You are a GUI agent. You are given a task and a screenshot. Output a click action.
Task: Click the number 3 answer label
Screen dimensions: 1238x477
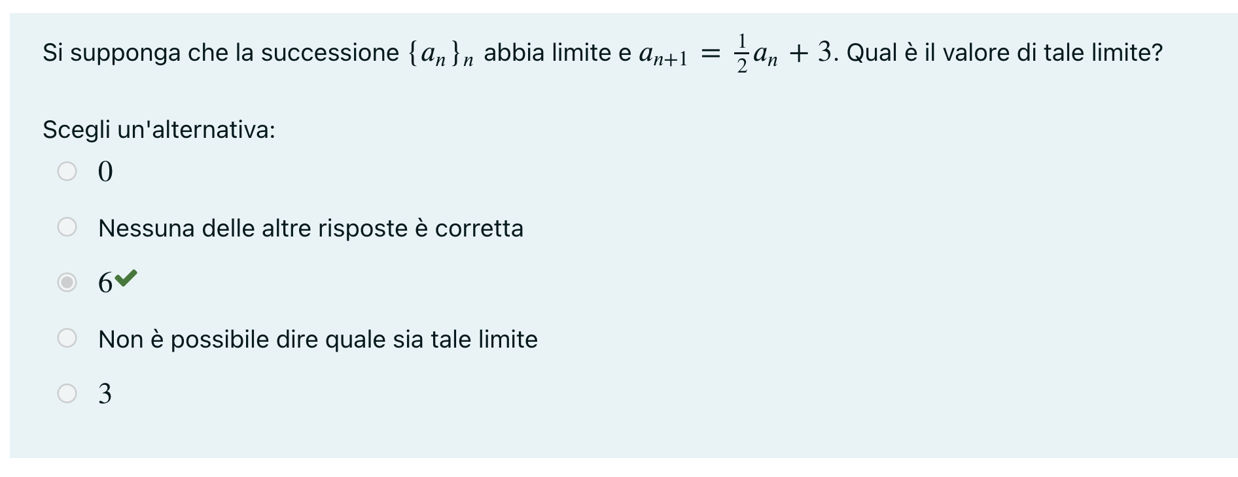(105, 394)
